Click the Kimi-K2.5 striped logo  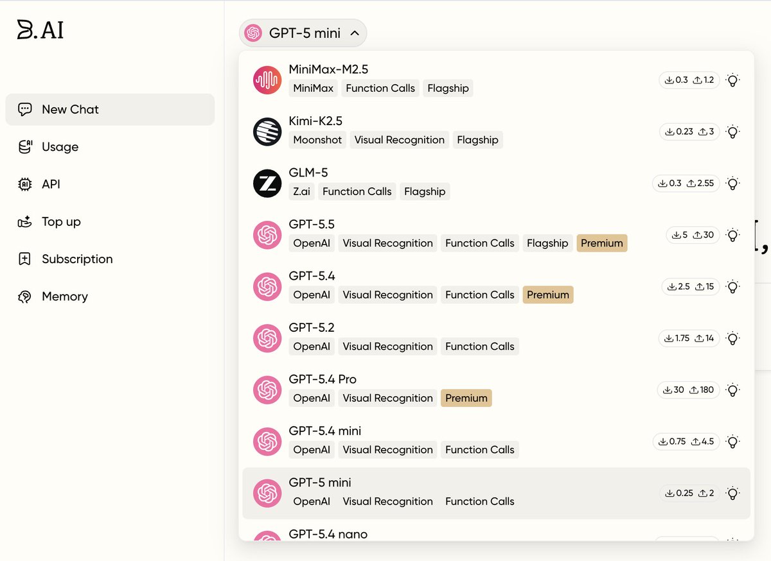(267, 132)
